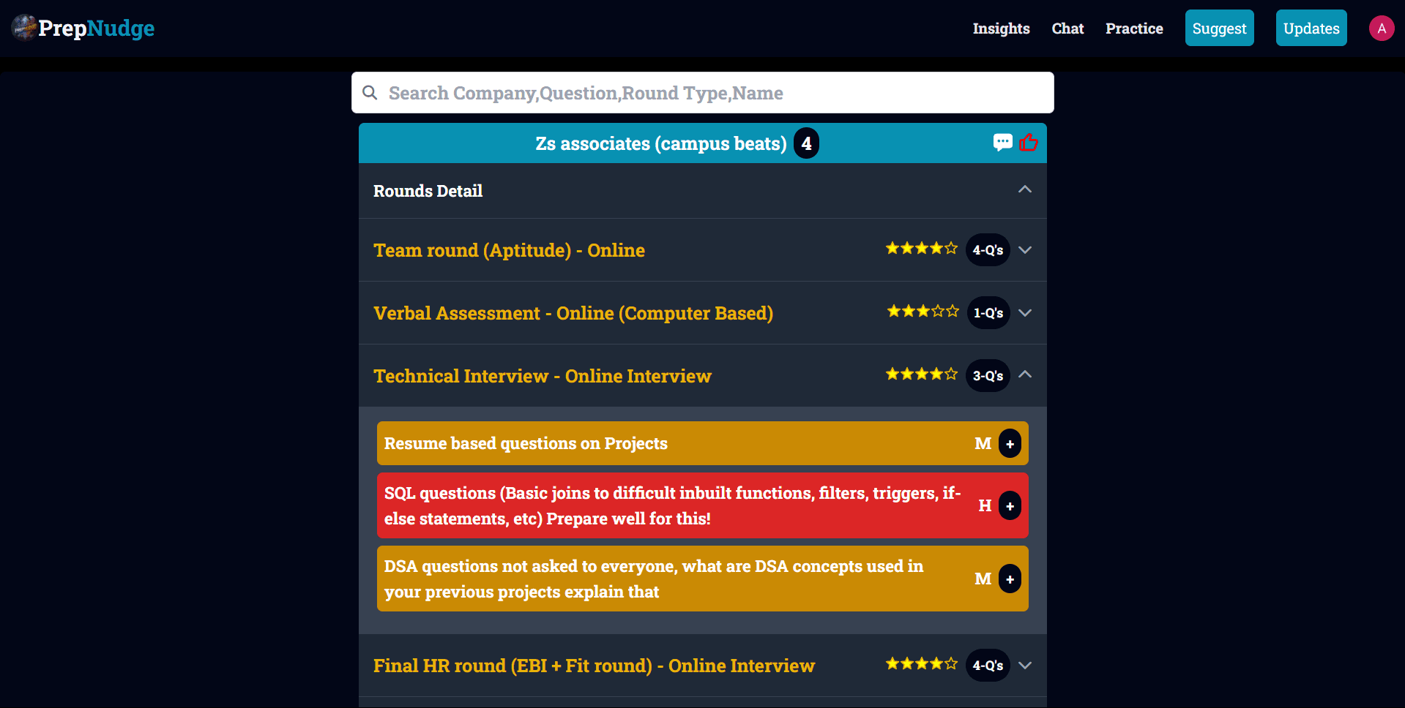Click star rating of Verbal Assessment
1405x708 pixels.
coord(923,311)
